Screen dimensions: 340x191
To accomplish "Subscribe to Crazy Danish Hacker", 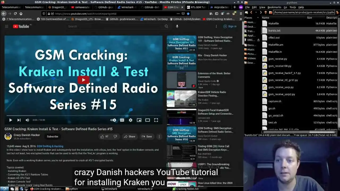I will 53,136.
